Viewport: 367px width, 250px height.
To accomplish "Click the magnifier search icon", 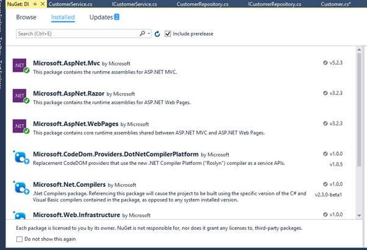I will (x=143, y=33).
